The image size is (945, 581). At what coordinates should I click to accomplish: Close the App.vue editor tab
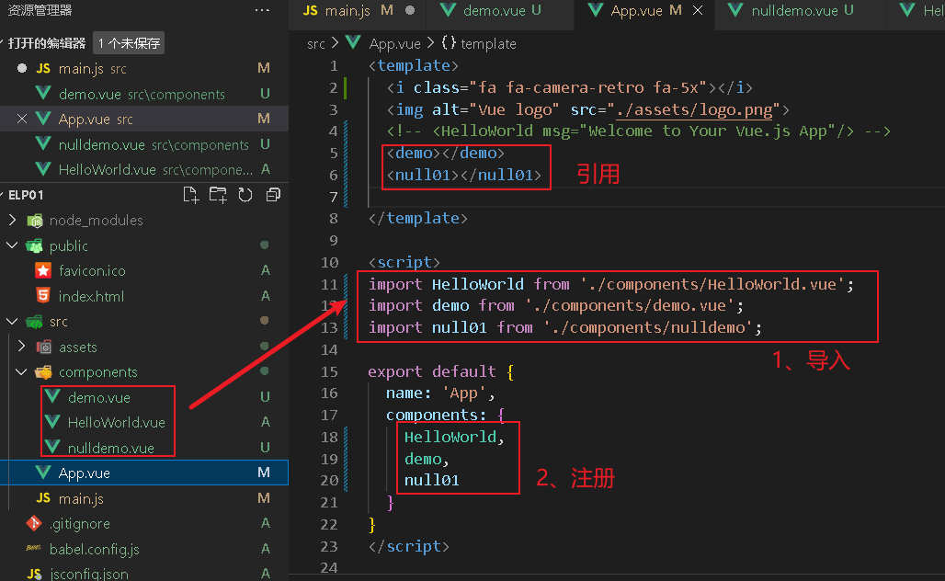coord(699,11)
